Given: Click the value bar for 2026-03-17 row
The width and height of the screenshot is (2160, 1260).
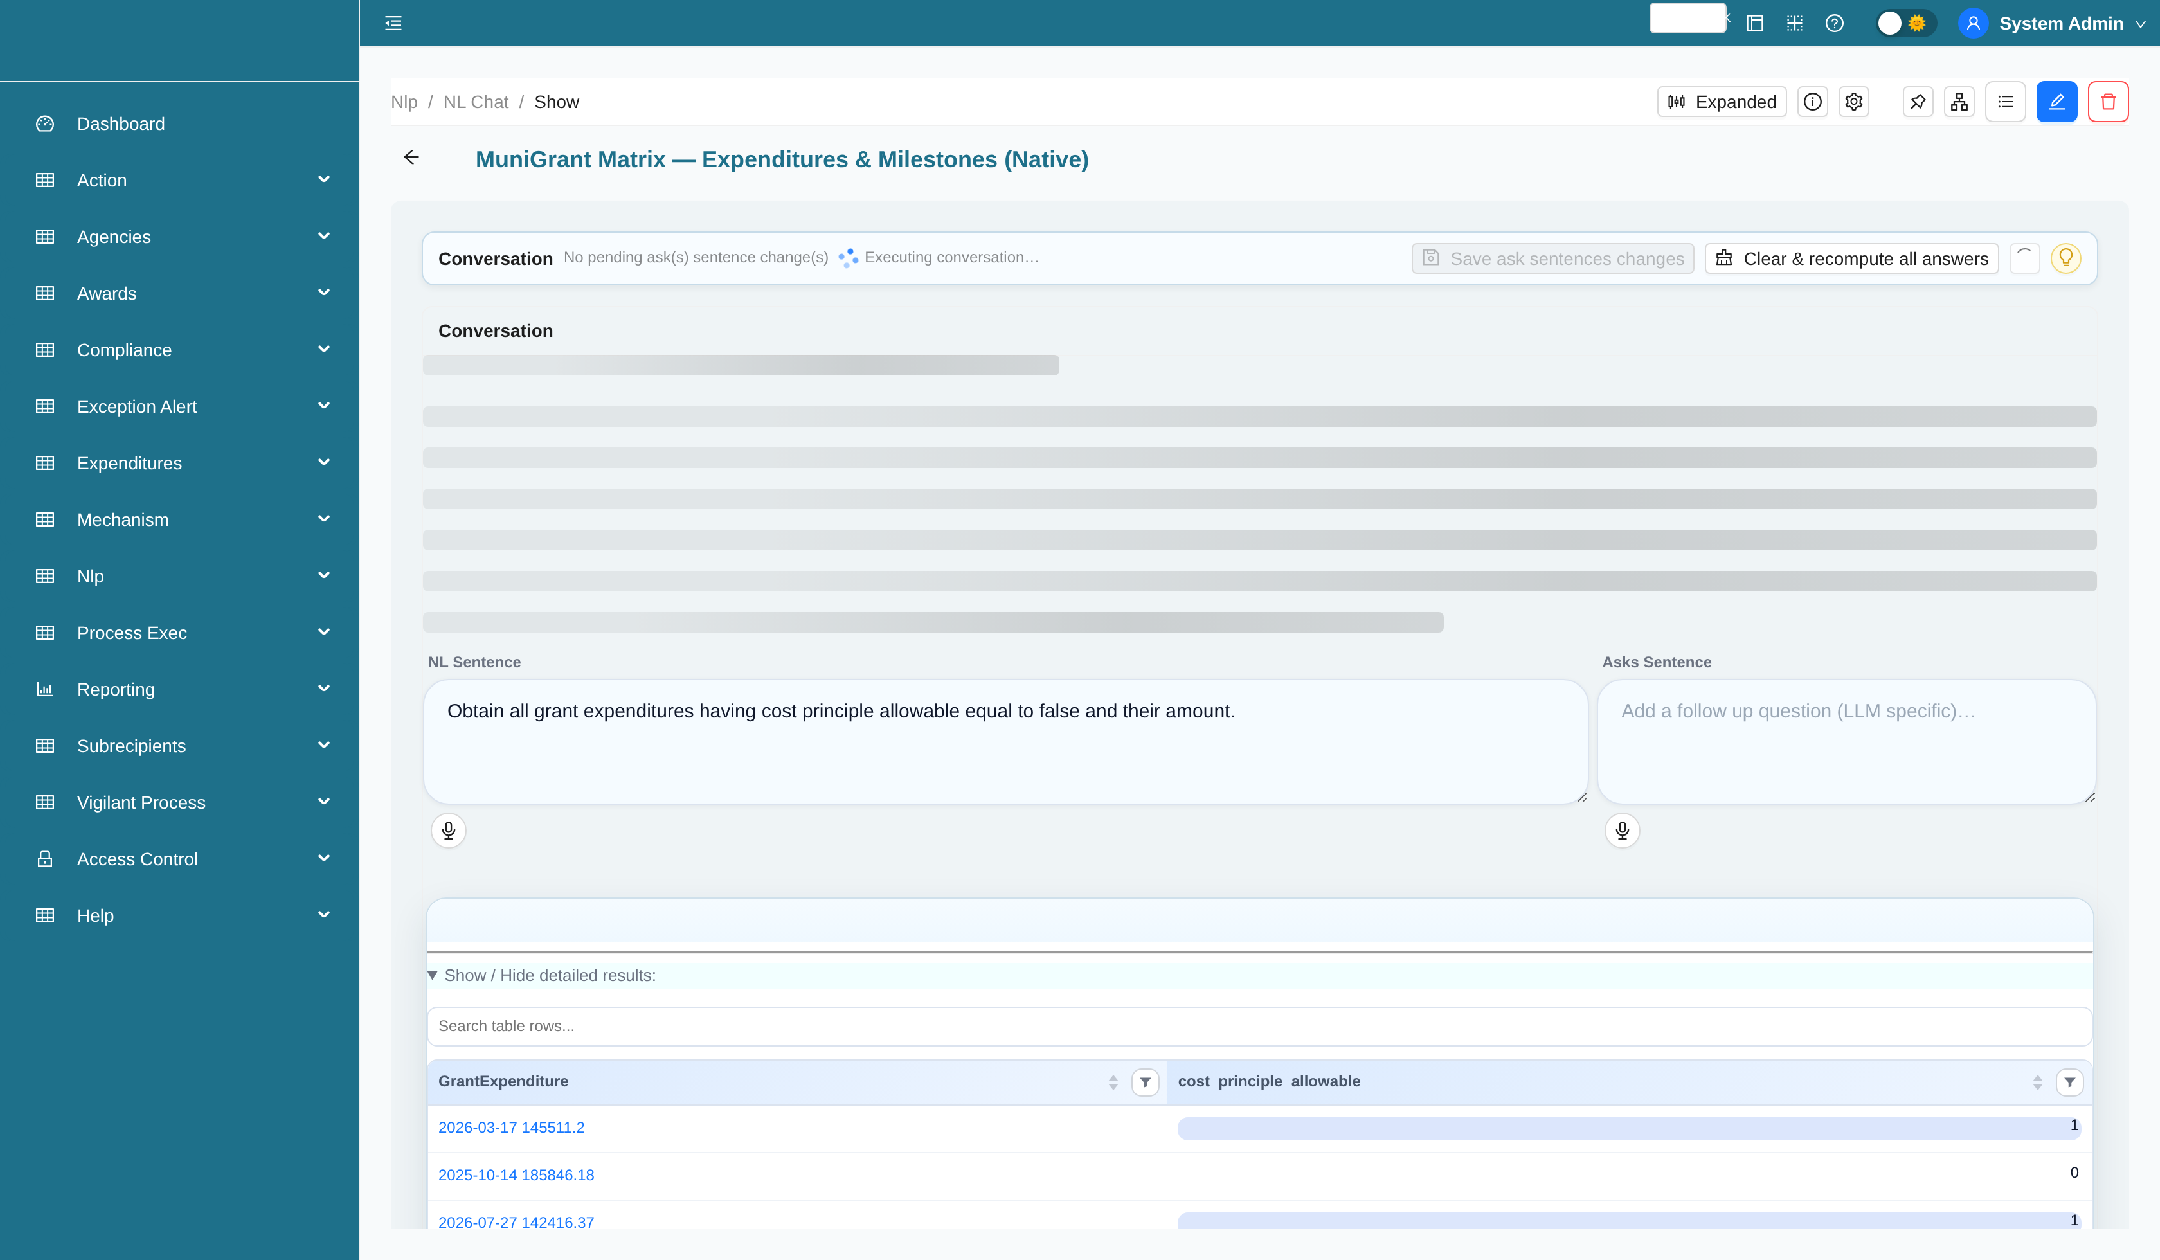Looking at the screenshot, I should click(1628, 1128).
